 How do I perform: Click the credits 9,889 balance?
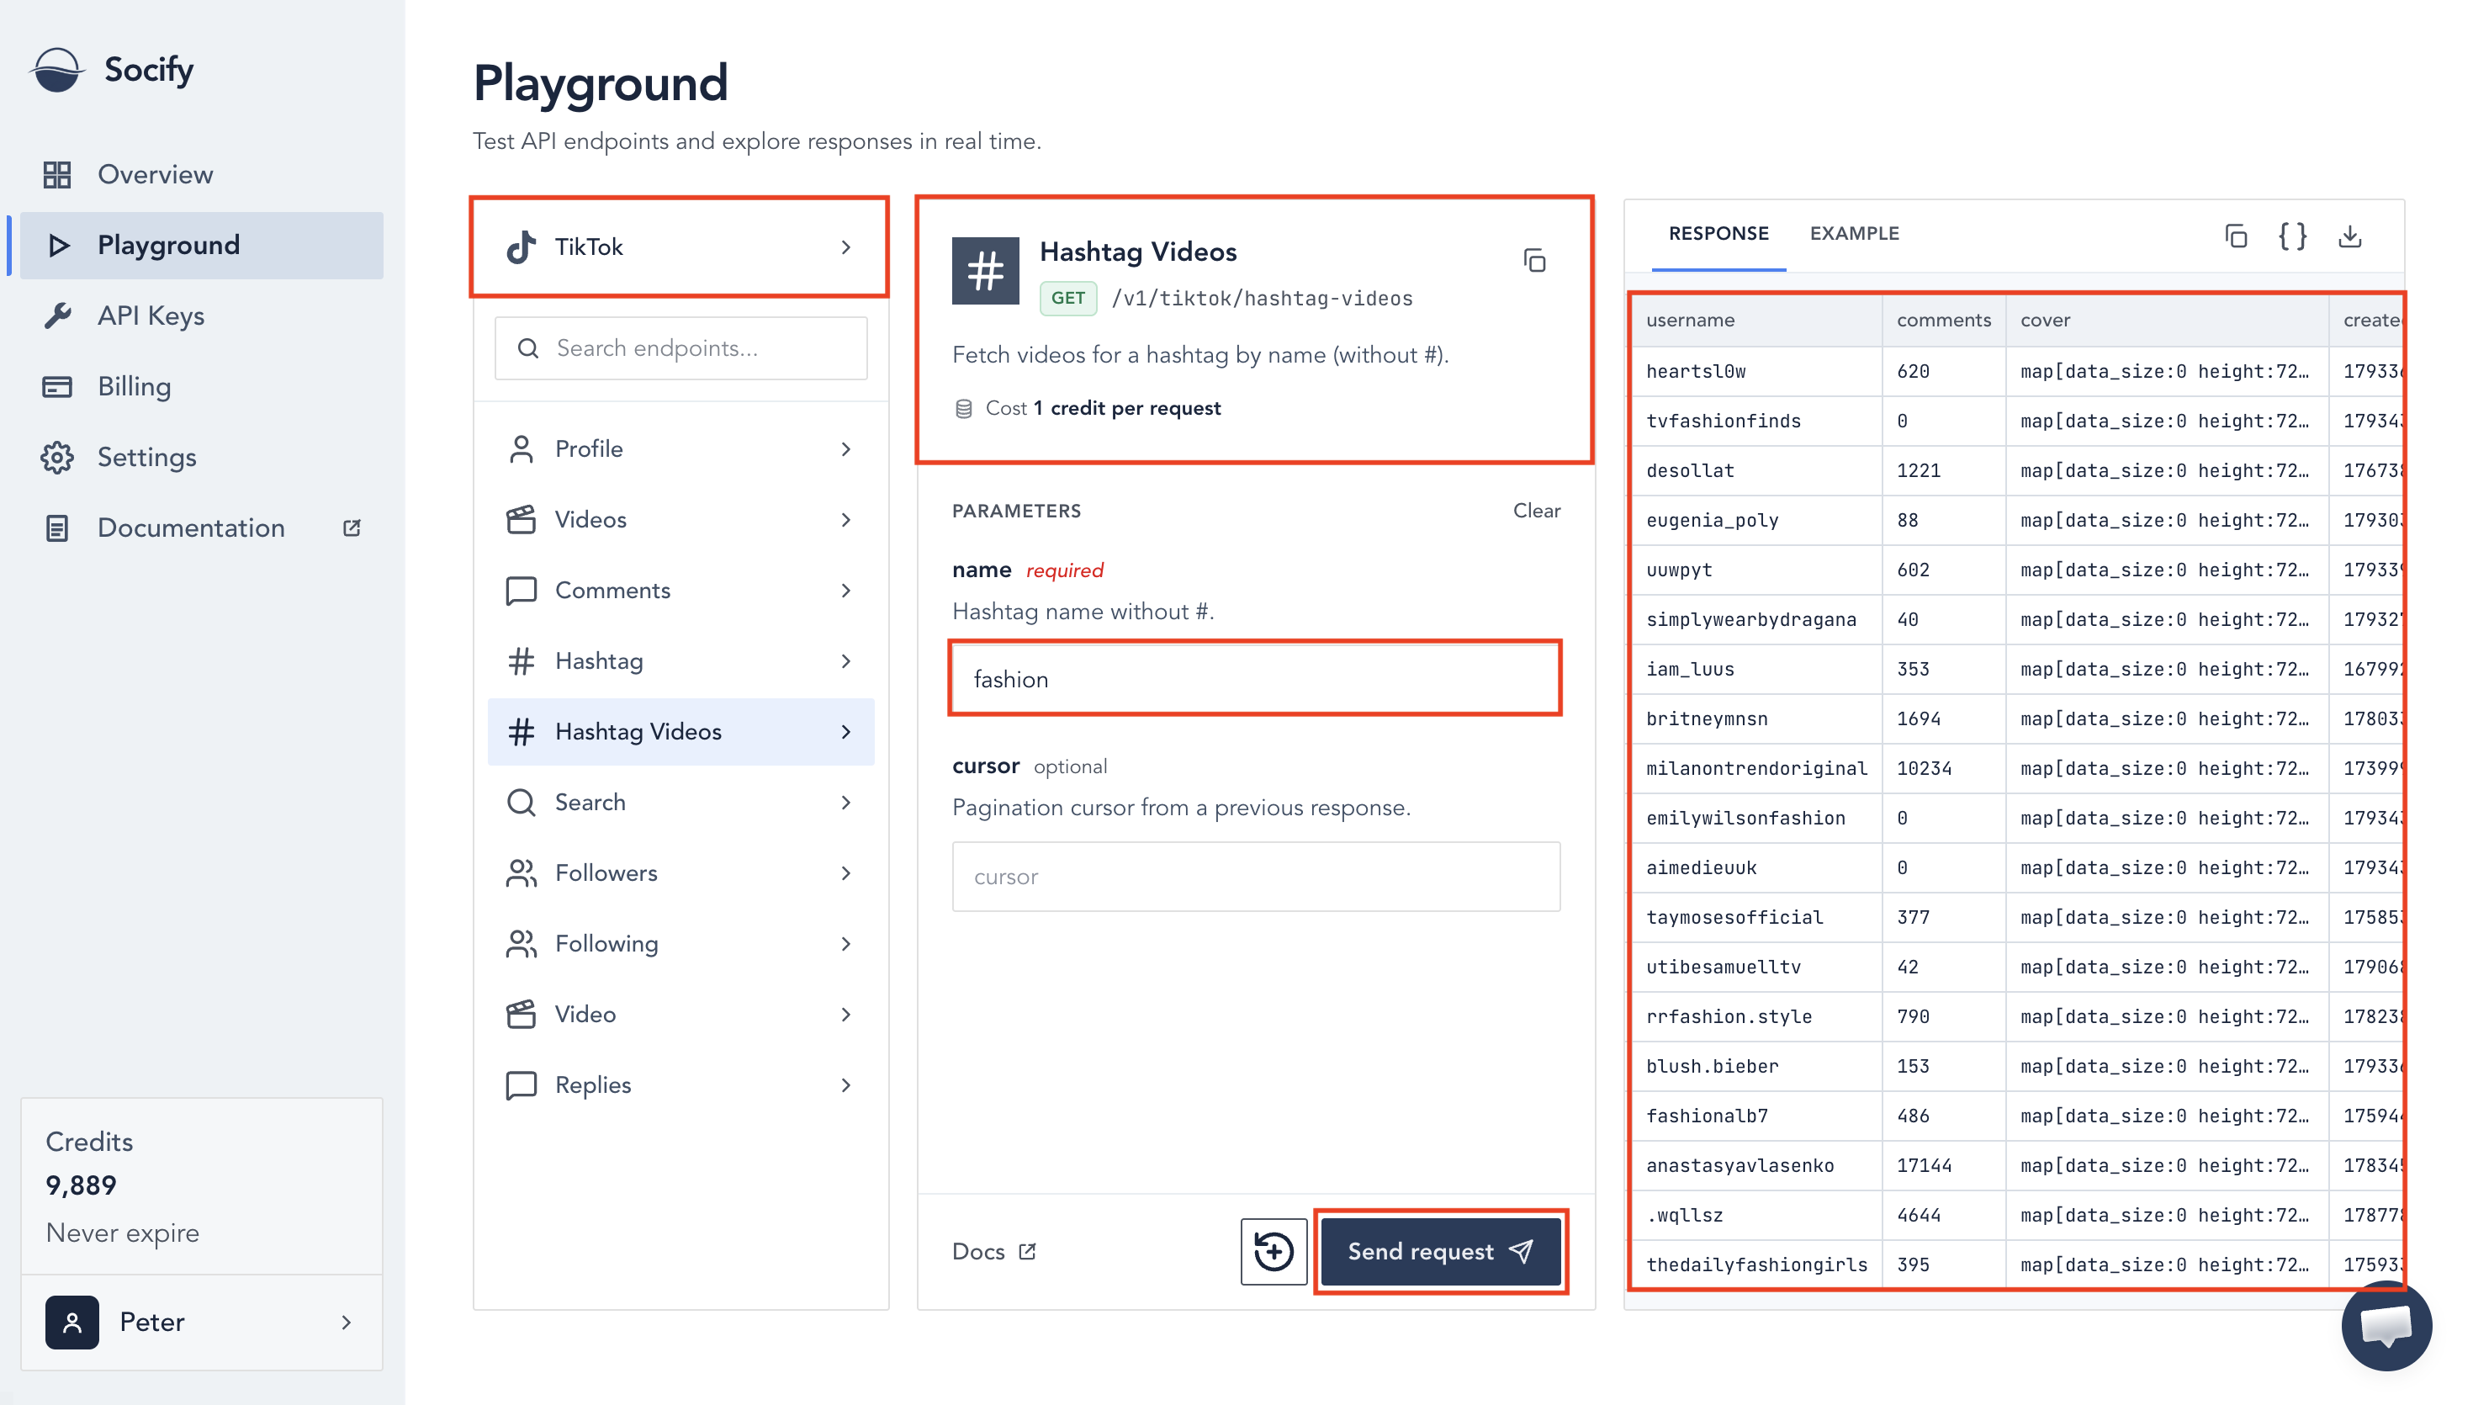pyautogui.click(x=81, y=1185)
